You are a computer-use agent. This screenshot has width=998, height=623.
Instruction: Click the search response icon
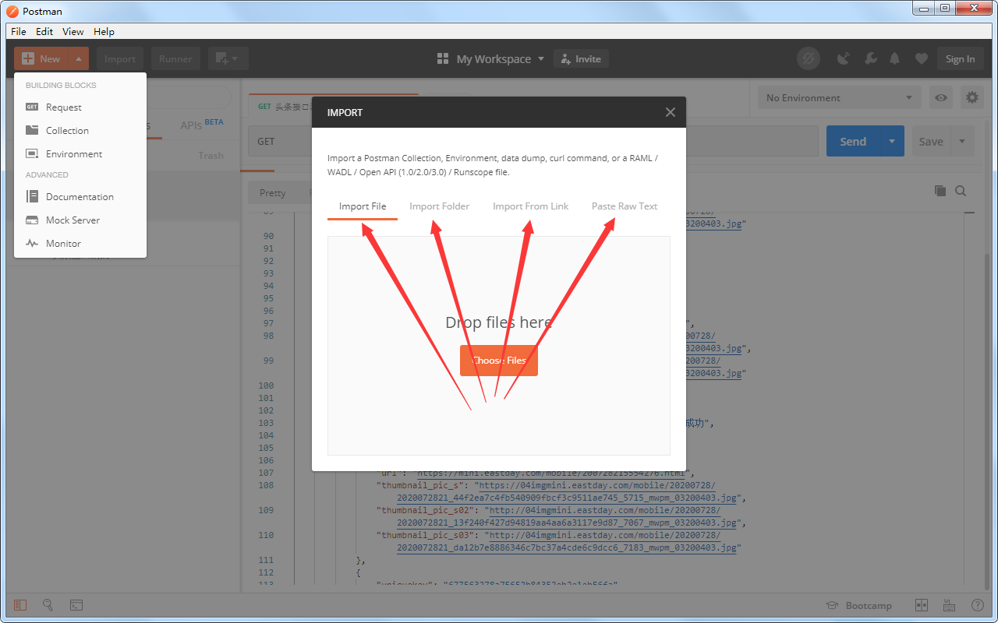tap(961, 191)
